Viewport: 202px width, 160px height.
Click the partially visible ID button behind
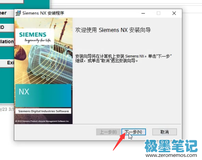tap(7, 28)
